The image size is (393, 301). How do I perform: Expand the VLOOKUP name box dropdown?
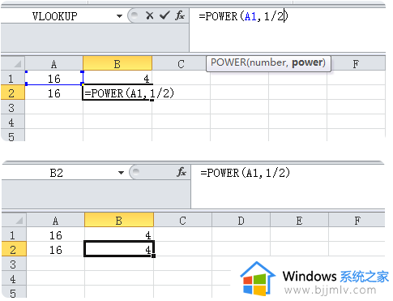point(119,16)
